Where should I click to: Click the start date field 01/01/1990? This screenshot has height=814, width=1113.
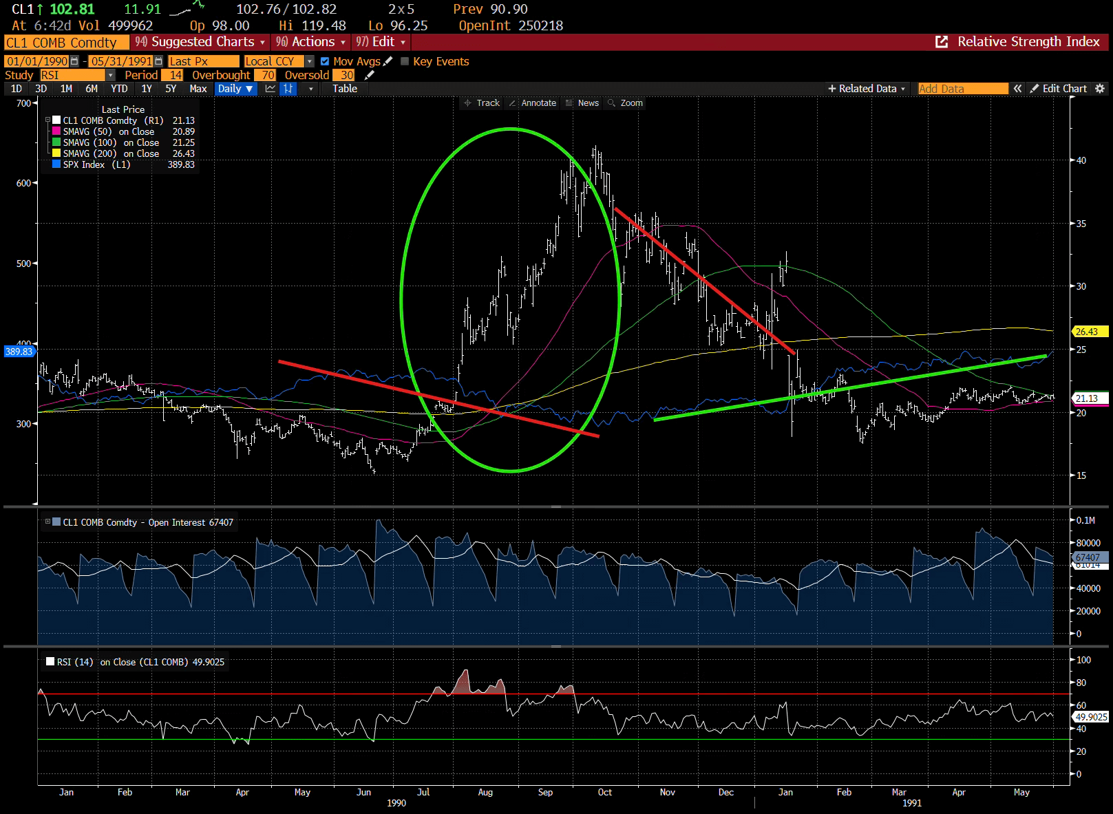[x=37, y=61]
